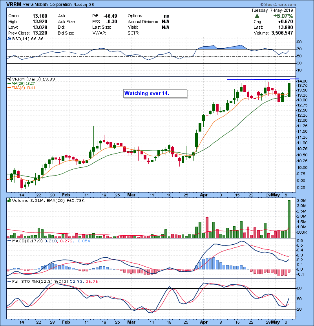Image resolution: width=314 pixels, height=326 pixels.
Task: Click the Options value 'no'
Action: 166,16
